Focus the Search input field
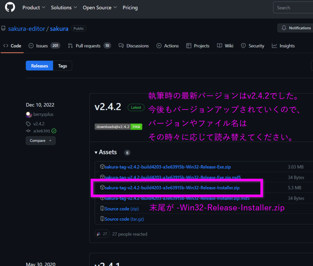This screenshot has width=313, height=266. (293, 8)
